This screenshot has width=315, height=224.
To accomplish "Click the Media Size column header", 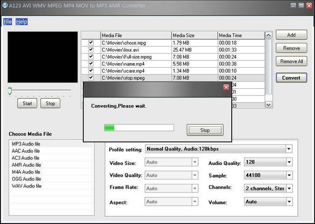I will [x=195, y=36].
